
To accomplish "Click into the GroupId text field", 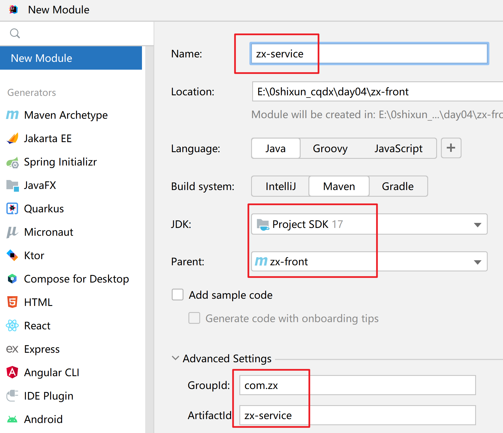I will [x=357, y=385].
